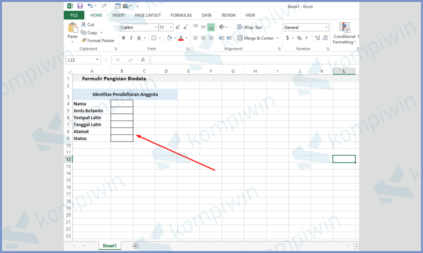Click the Increase Font Size icon
Image resolution: width=423 pixels, height=253 pixels.
click(178, 27)
